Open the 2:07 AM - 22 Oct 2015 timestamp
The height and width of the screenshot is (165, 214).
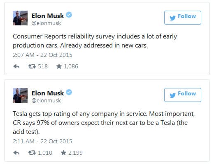[42, 55]
